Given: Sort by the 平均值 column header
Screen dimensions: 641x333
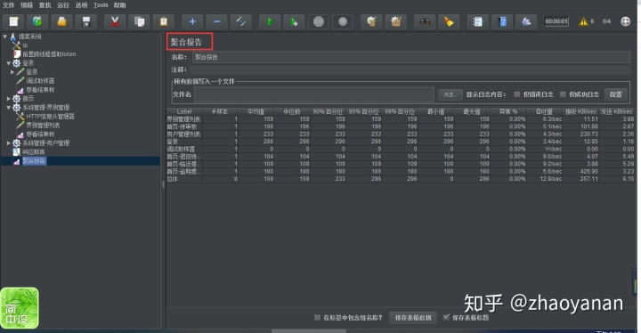Looking at the screenshot, I should click(256, 111).
